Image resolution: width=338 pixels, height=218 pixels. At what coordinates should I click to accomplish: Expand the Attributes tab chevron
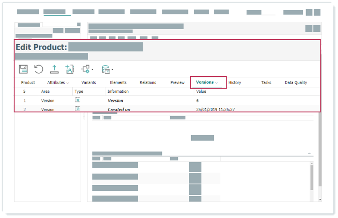[x=68, y=83]
